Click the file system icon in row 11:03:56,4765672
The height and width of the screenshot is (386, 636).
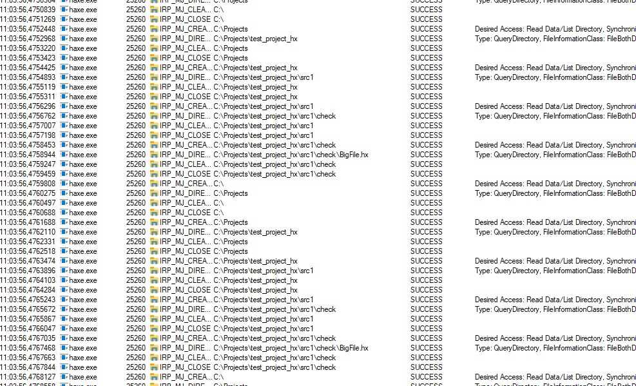click(154, 309)
